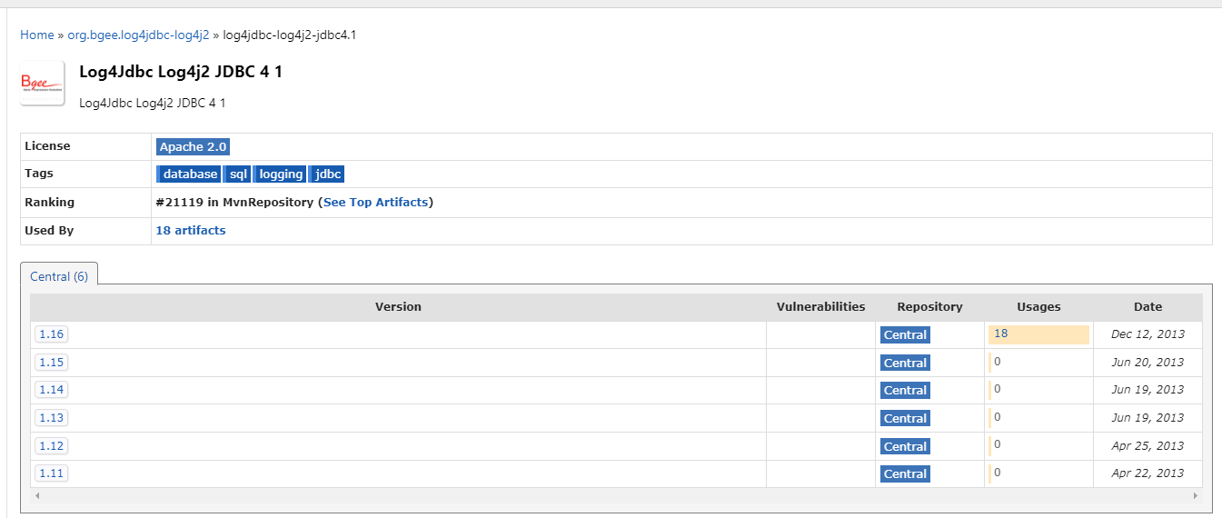This screenshot has height=518, width=1222.
Task: Select the logging tag
Action: pos(280,174)
